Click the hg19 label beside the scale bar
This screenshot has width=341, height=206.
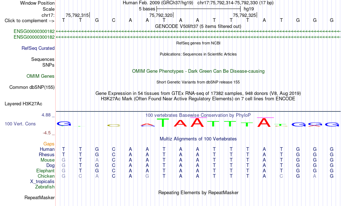(249, 9)
